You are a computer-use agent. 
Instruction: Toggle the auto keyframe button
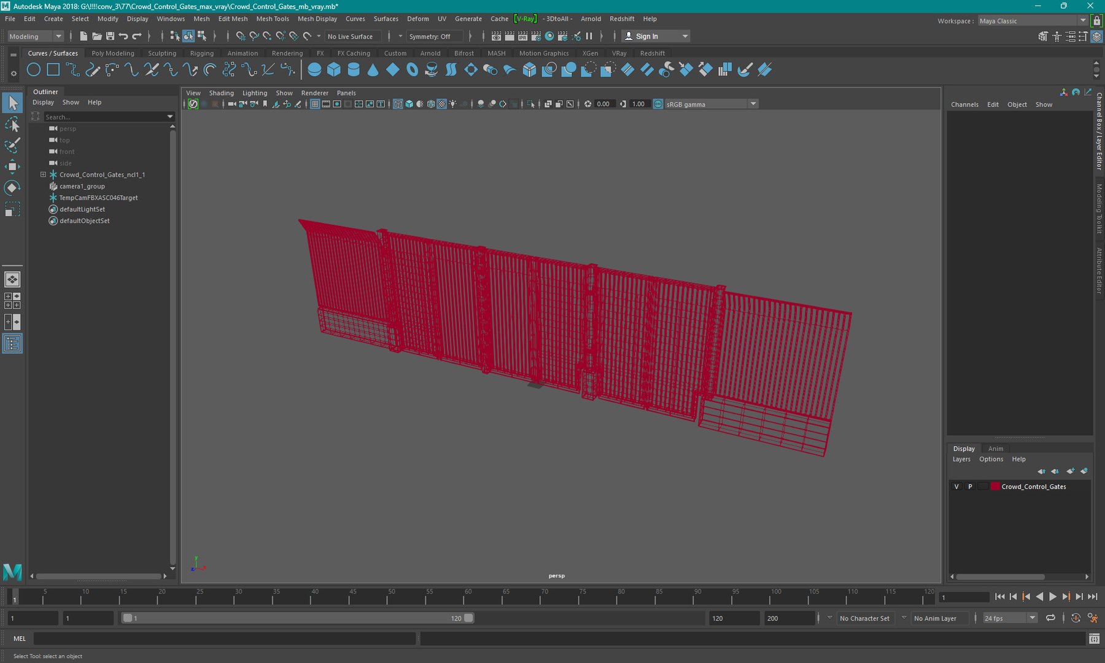pos(1076,618)
